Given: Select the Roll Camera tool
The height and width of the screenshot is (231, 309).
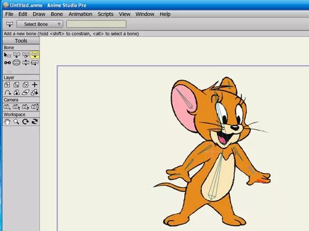Looking at the screenshot, I should tap(25, 107).
